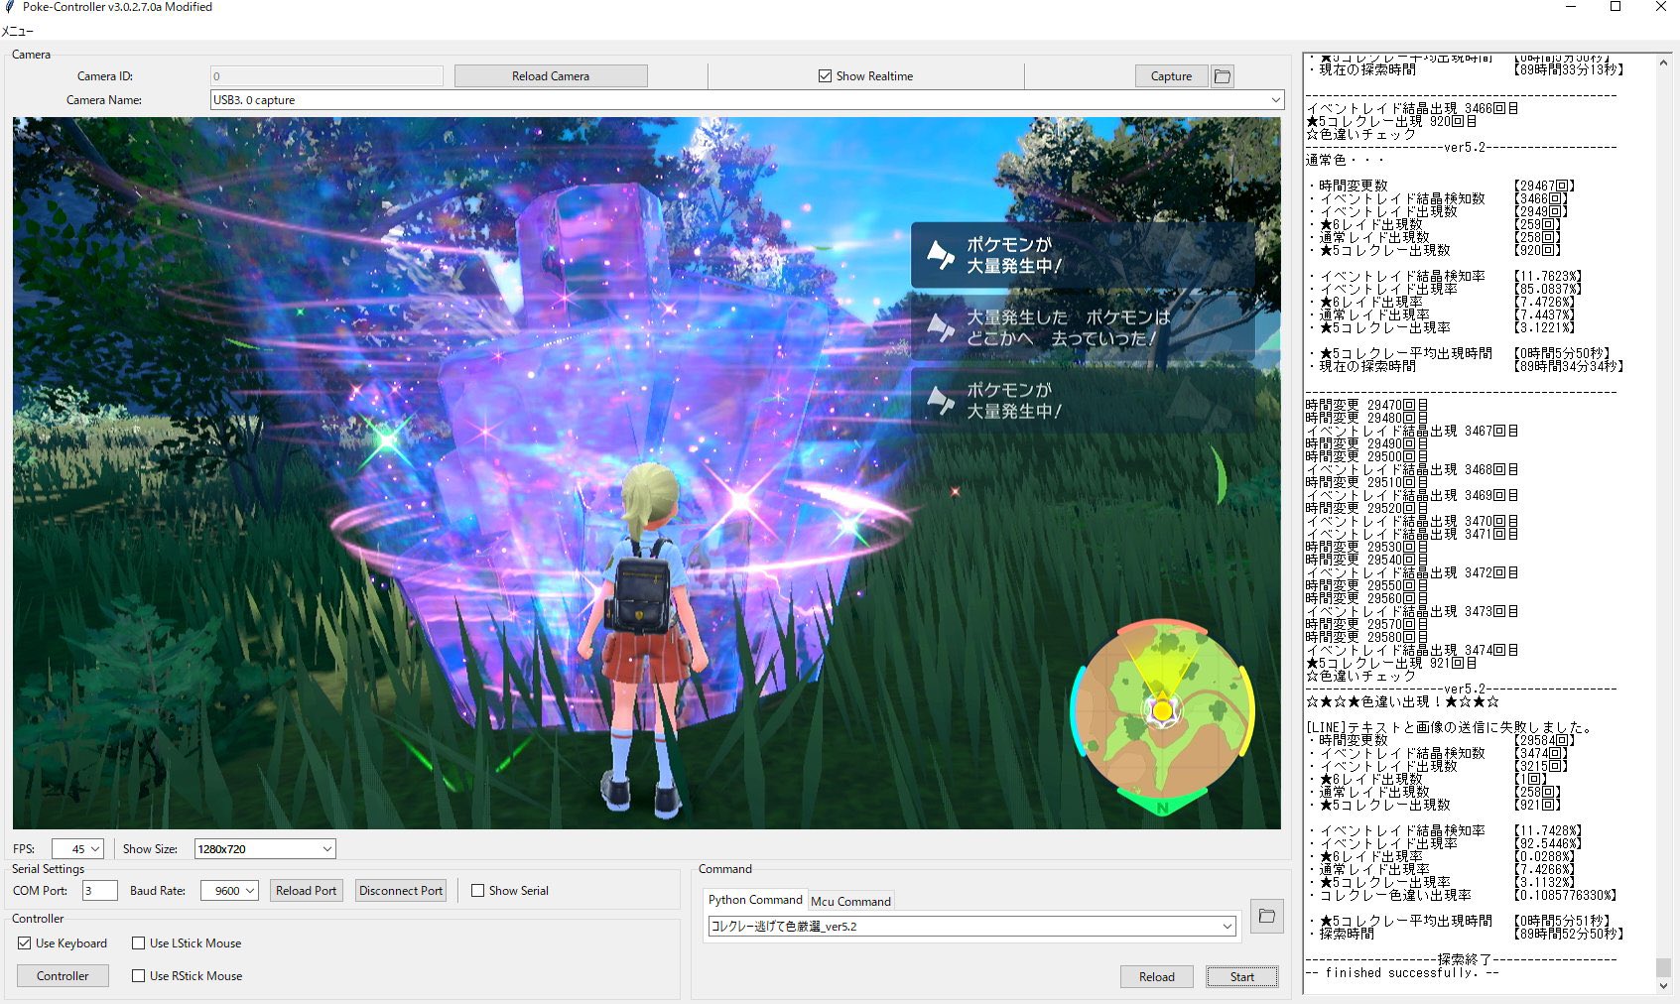Click log line 'イベントレイド結晶出現 3474回目'

pos(1411,650)
